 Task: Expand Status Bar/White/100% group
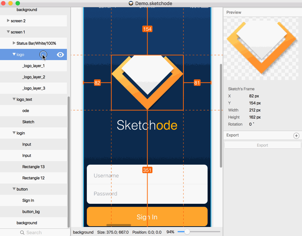(14, 43)
